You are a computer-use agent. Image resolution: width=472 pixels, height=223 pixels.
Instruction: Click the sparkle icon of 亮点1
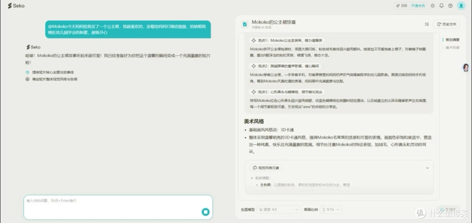point(253,40)
